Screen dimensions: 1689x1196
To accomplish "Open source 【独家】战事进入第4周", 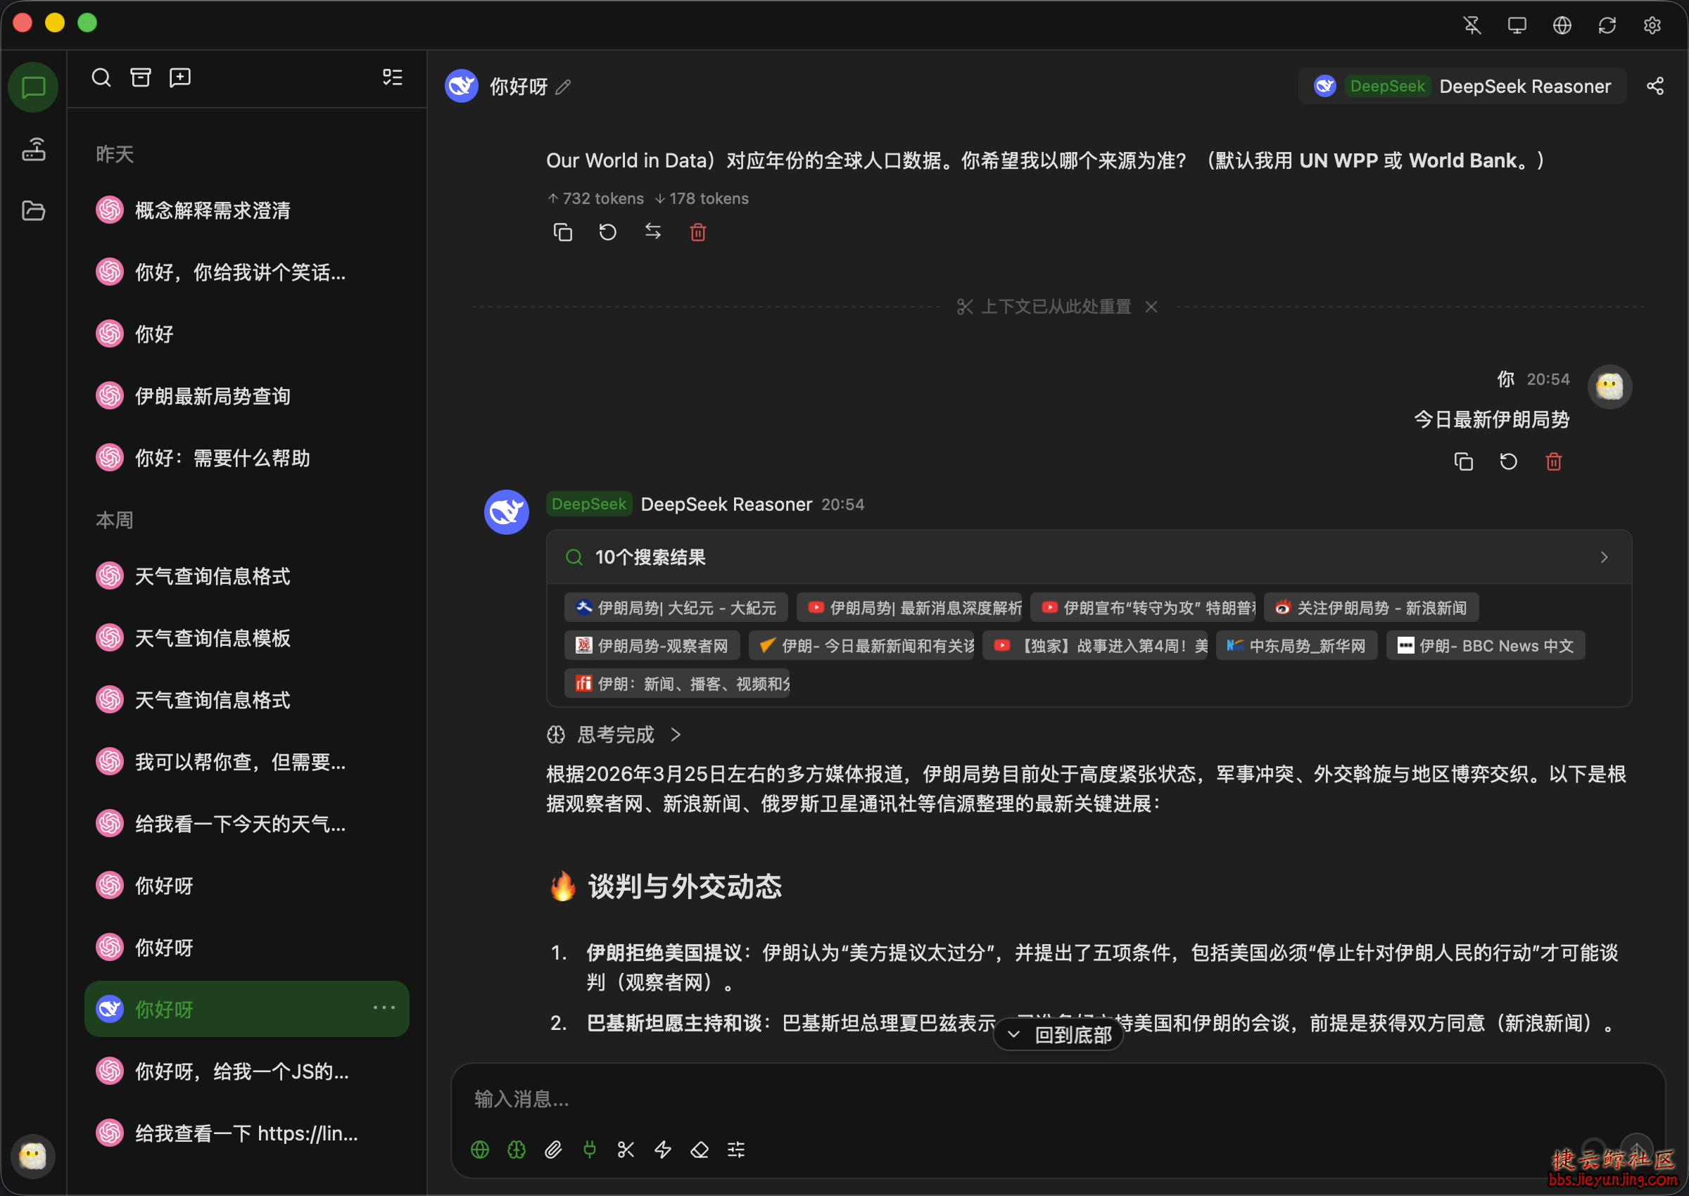I will pos(1095,646).
